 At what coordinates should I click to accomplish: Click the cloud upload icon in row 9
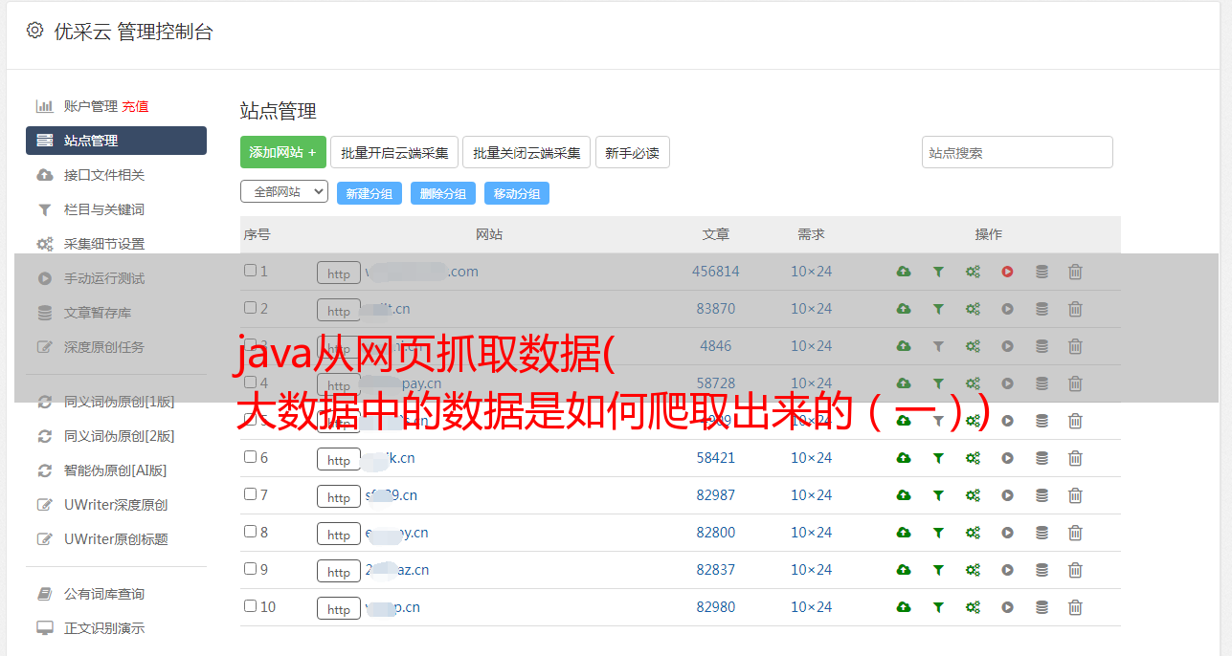(x=904, y=570)
